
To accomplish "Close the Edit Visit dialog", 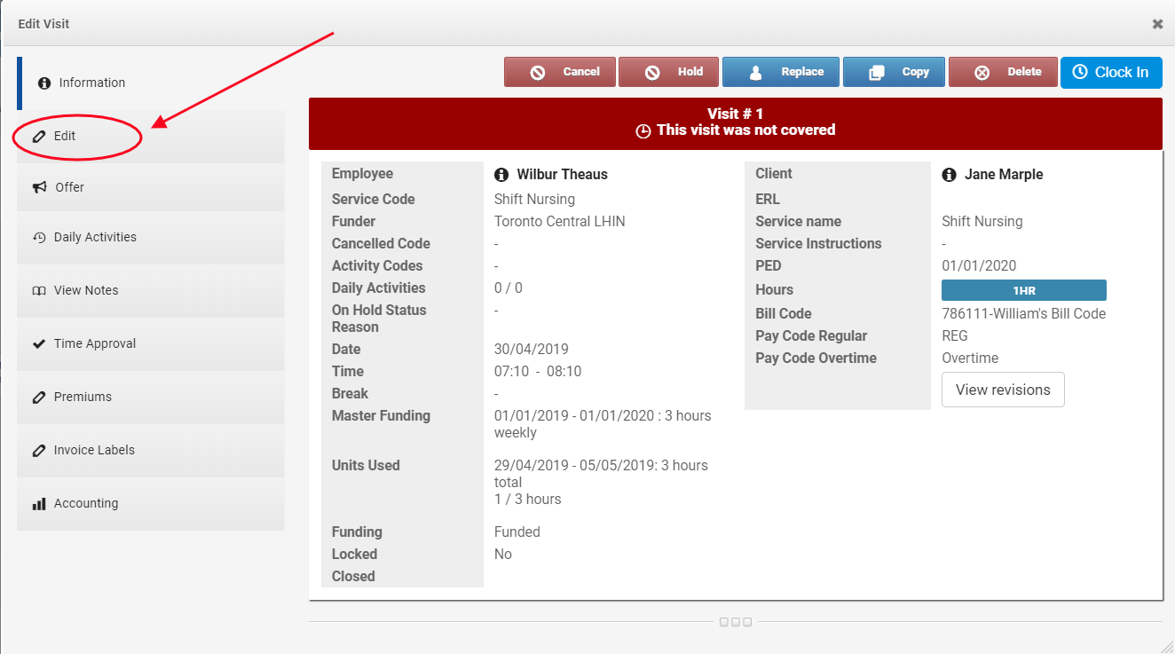I will point(1157,24).
